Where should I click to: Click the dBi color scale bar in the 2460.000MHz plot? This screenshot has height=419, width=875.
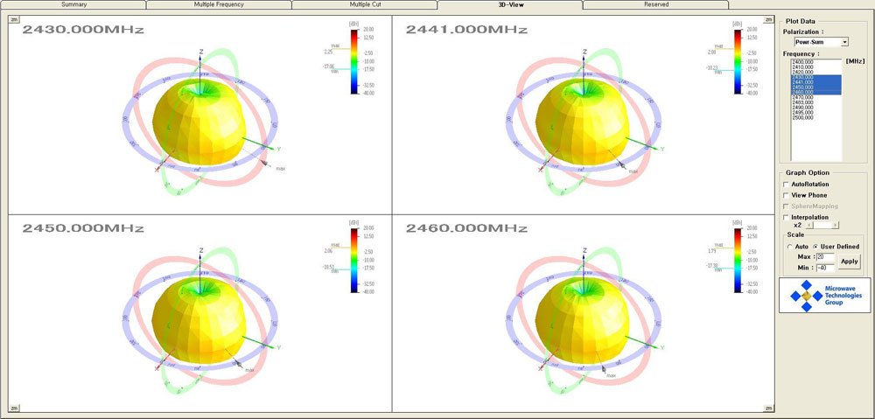[738, 260]
